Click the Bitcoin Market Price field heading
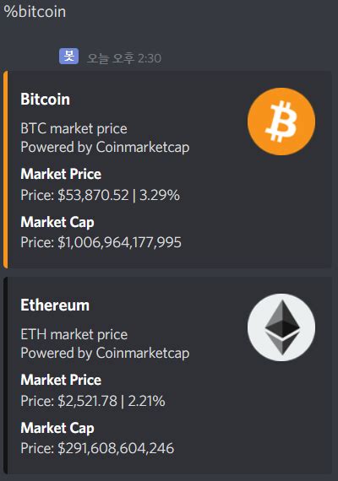This screenshot has width=338, height=481. pyautogui.click(x=61, y=174)
